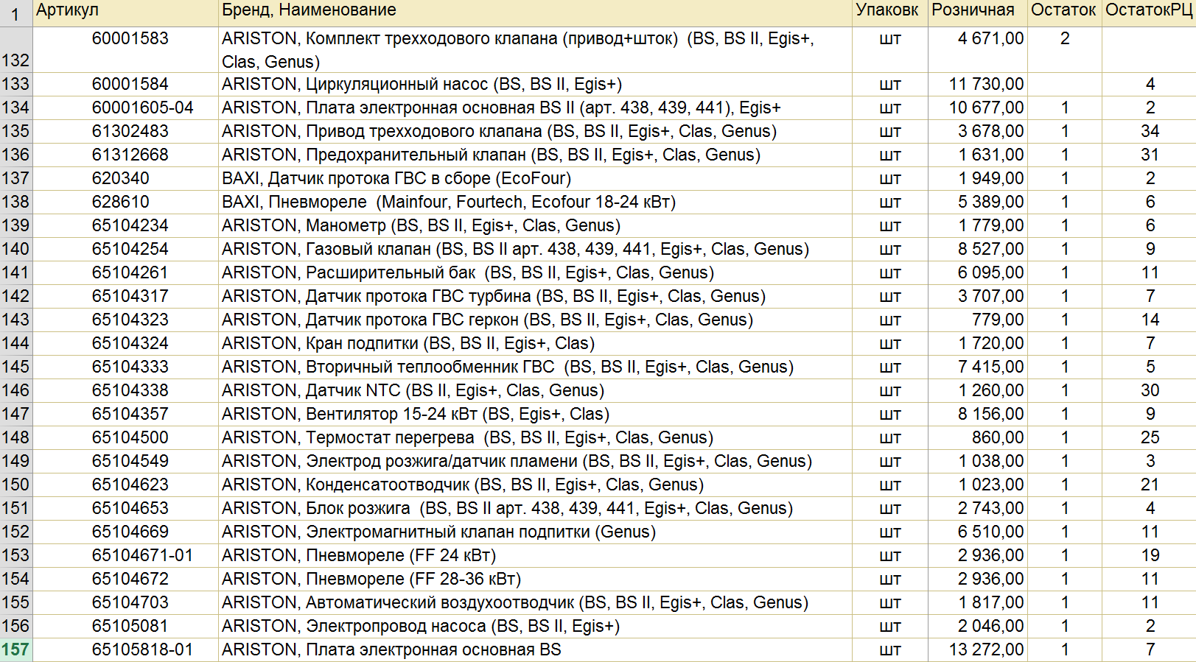Select the Артикул column header cell

(x=125, y=13)
